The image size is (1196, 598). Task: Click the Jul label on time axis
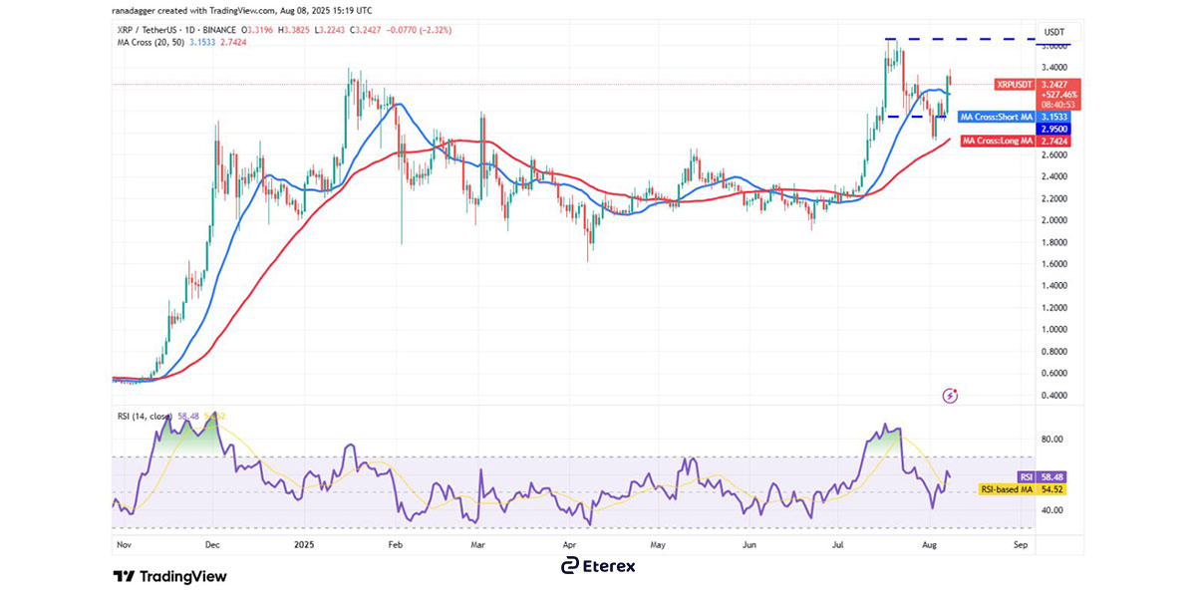(x=838, y=546)
